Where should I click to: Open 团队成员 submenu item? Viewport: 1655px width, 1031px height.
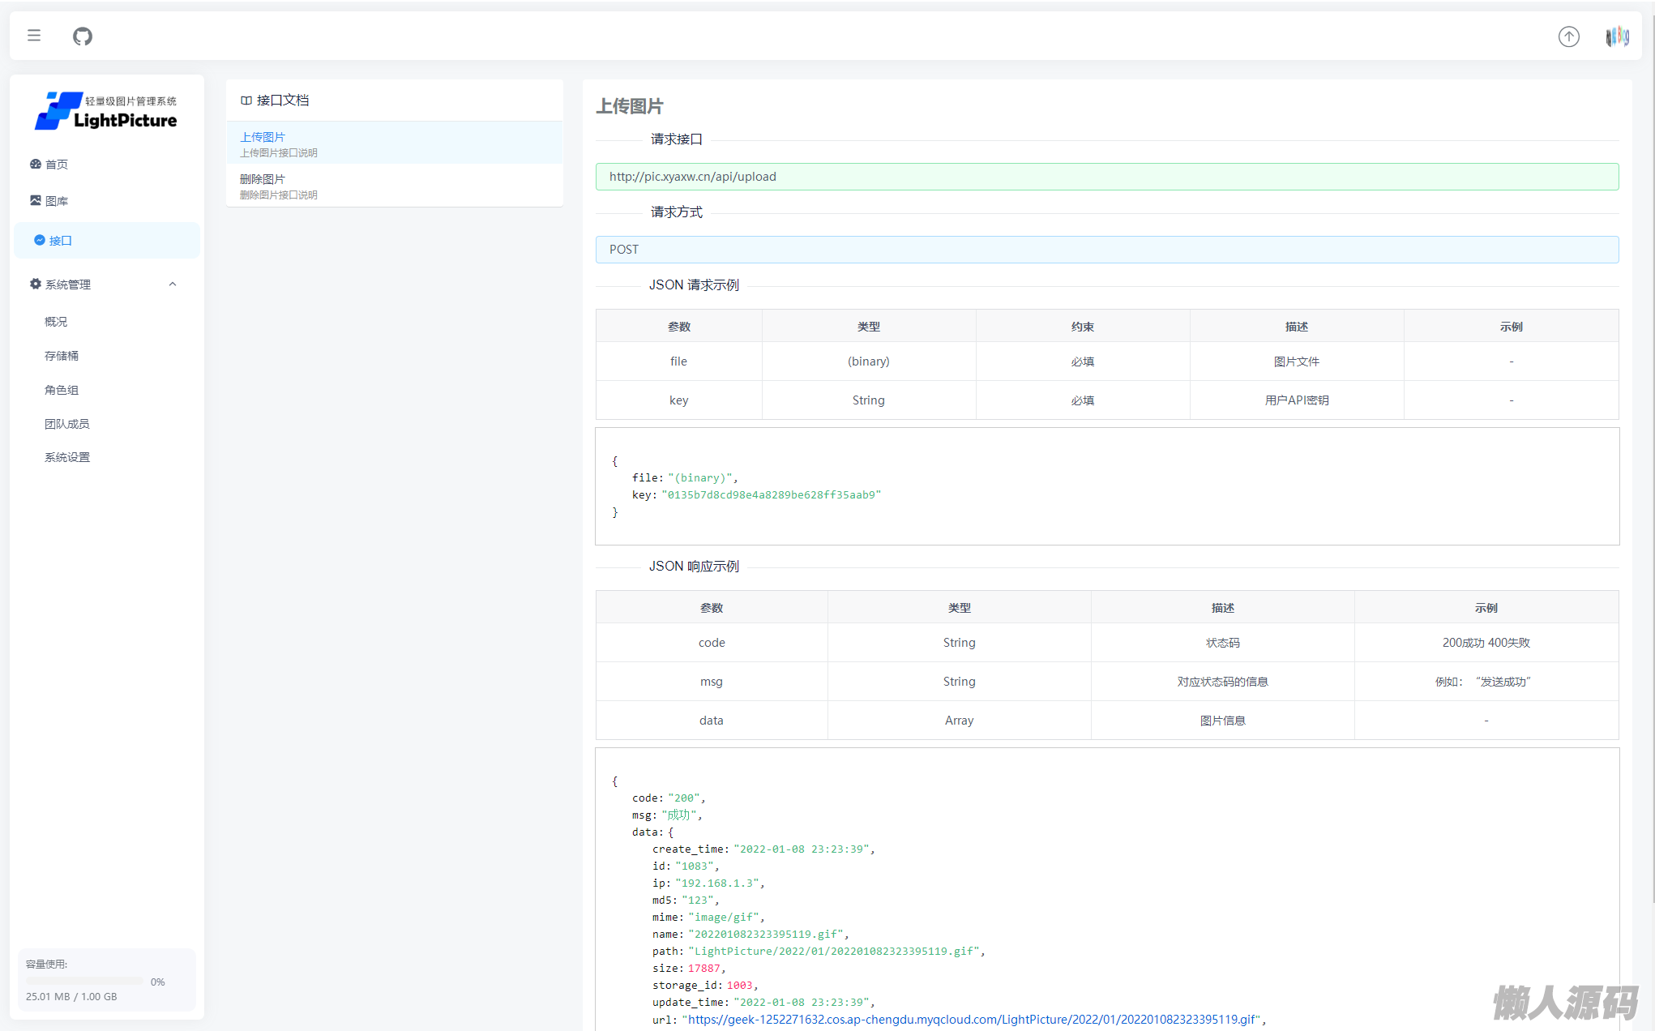(x=67, y=424)
